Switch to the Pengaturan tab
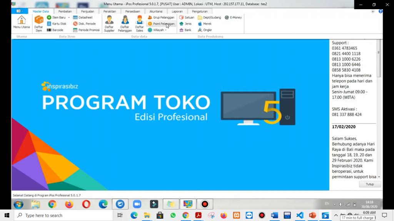The width and height of the screenshot is (394, 221). coord(200,11)
